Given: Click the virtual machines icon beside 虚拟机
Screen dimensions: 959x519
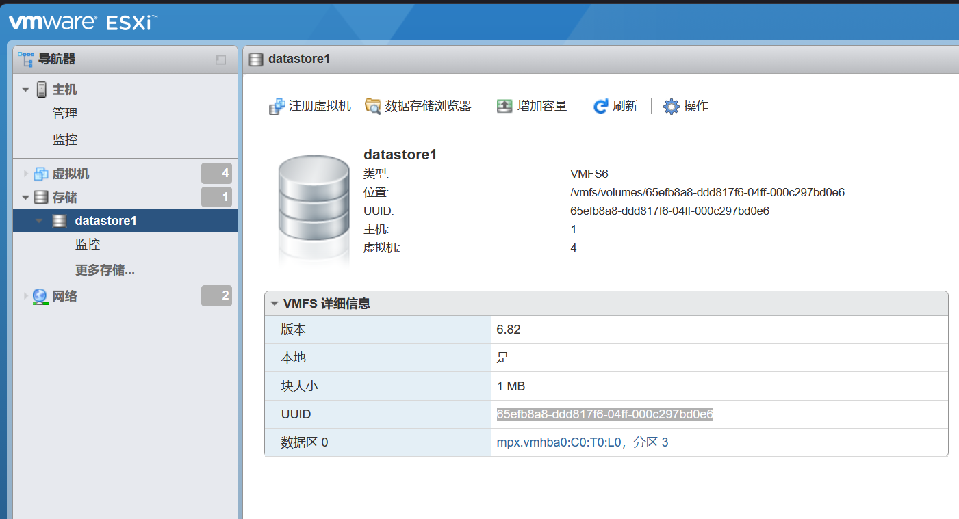Looking at the screenshot, I should 41,174.
